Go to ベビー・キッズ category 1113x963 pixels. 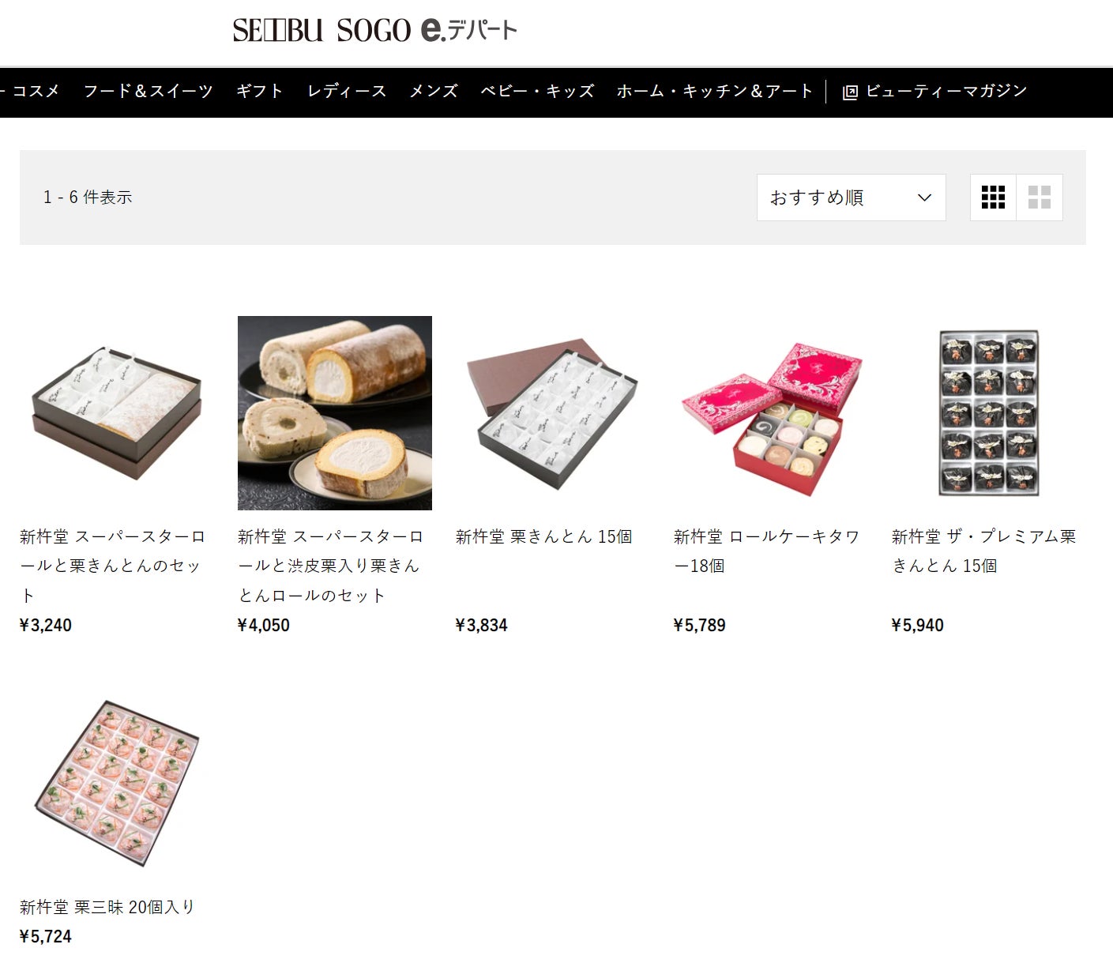pos(537,92)
